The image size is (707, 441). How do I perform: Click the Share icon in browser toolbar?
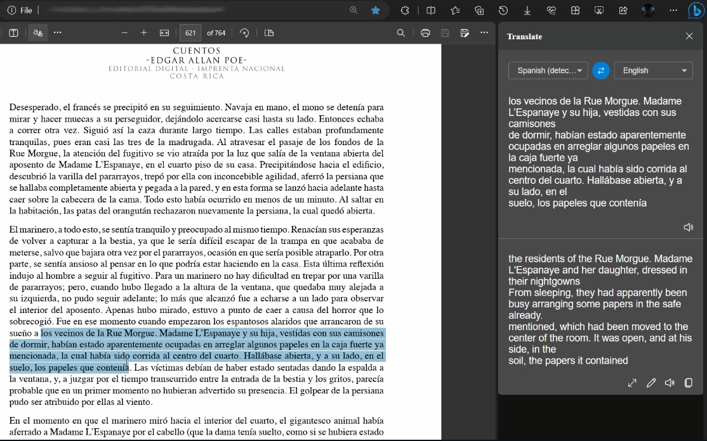pyautogui.click(x=623, y=10)
